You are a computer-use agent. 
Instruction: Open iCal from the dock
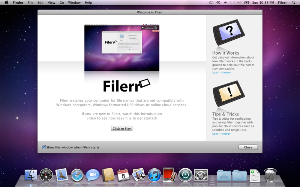pos(123,175)
